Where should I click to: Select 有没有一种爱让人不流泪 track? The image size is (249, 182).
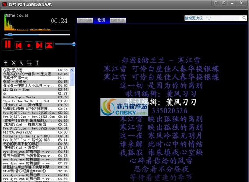click(x=36, y=86)
